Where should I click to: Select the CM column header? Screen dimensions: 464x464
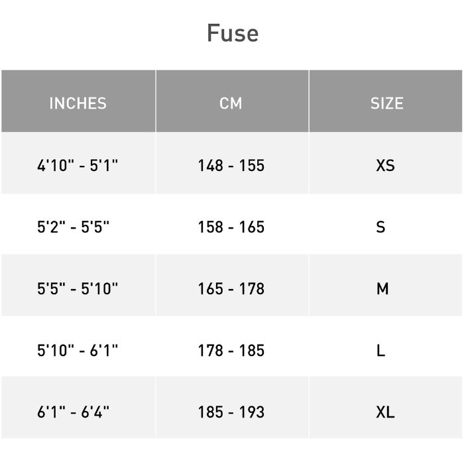click(231, 103)
